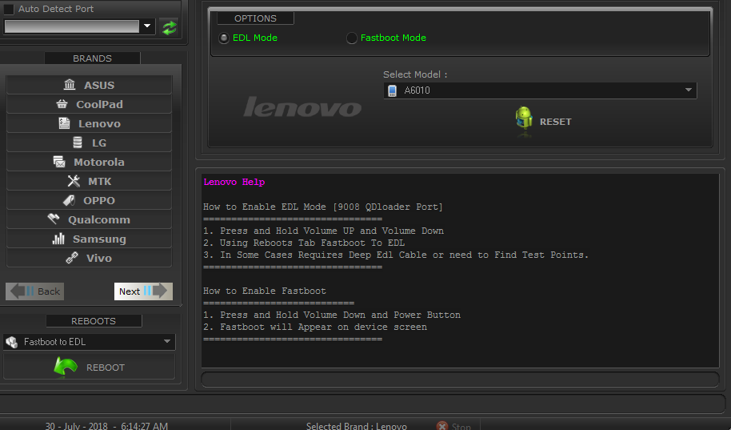Click the CoolPad basket icon
This screenshot has height=430, width=731.
tap(62, 104)
